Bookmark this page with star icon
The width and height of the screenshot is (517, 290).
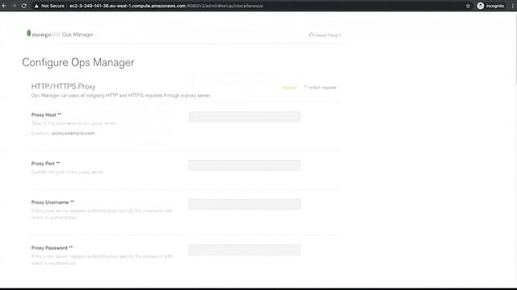pyautogui.click(x=468, y=6)
